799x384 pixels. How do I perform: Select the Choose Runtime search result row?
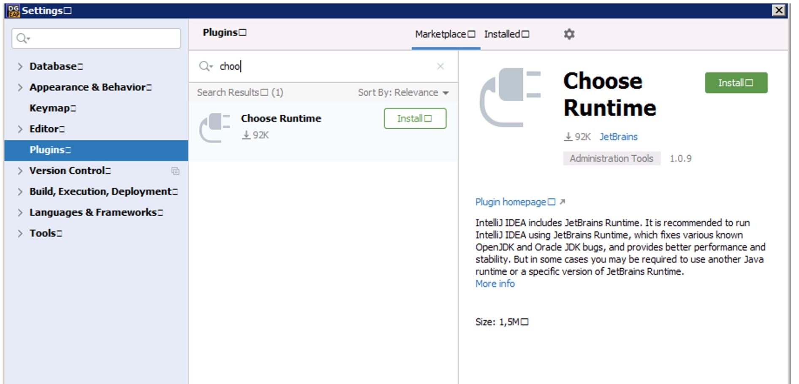(x=323, y=131)
